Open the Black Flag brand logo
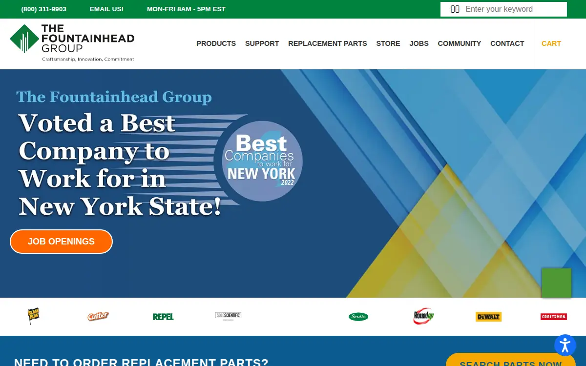The width and height of the screenshot is (586, 366). click(x=33, y=316)
